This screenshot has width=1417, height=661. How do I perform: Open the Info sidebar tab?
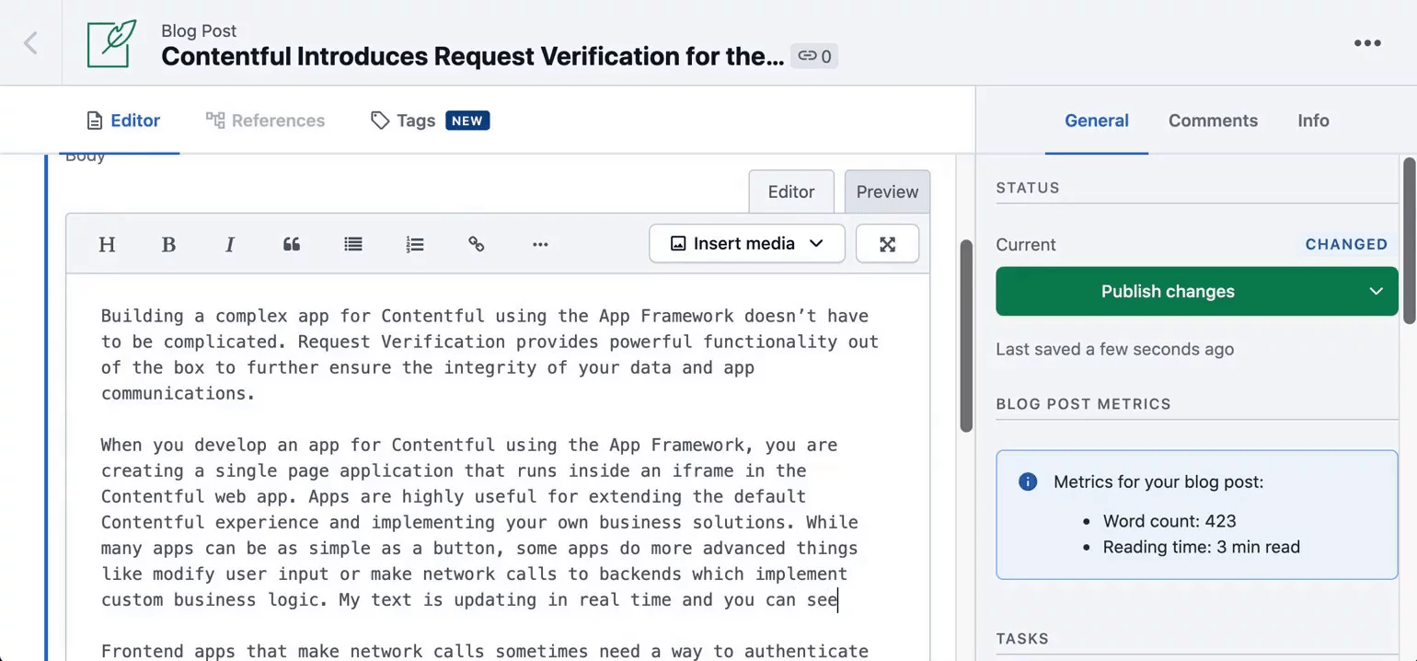1313,121
